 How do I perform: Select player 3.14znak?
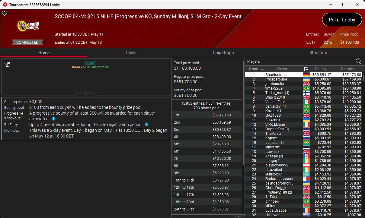click(273, 120)
